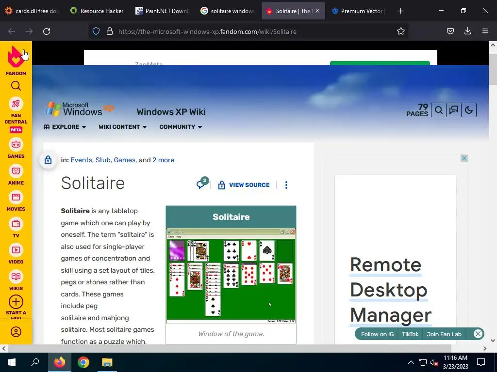Open the Stub category link
This screenshot has height=372, width=497.
coord(103,160)
